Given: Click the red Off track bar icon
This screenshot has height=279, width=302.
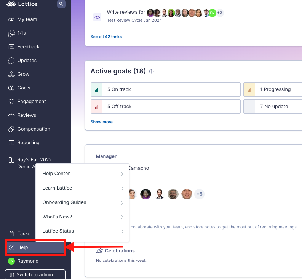Looking at the screenshot, I should coord(96,107).
